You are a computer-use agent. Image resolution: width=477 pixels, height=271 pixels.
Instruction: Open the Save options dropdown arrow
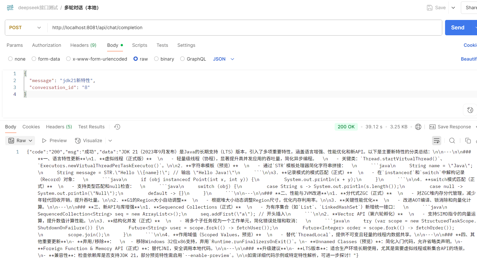point(453,8)
